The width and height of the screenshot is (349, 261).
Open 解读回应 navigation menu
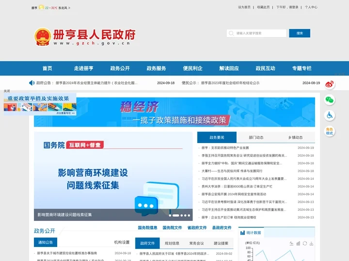pyautogui.click(x=229, y=68)
